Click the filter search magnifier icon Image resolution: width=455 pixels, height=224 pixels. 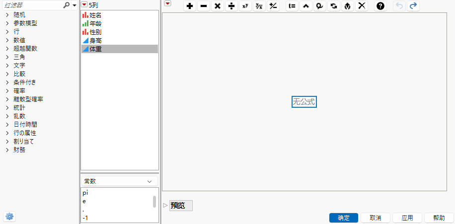click(x=67, y=5)
